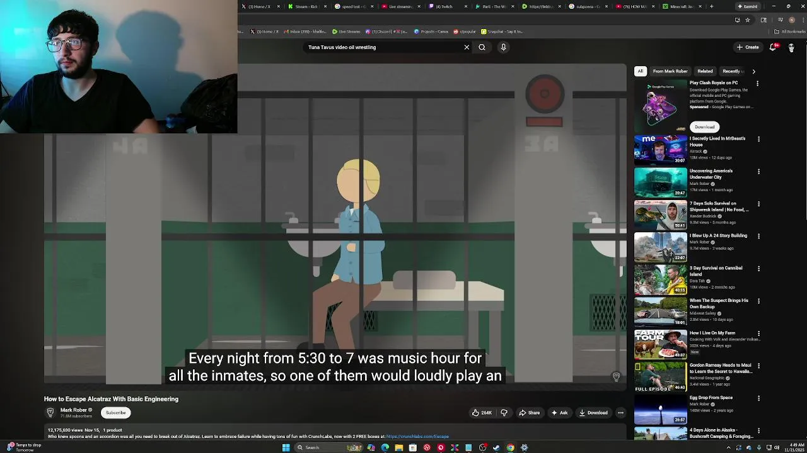Open the crunchlabs.com/Escape link
807x453 pixels.
(x=417, y=437)
